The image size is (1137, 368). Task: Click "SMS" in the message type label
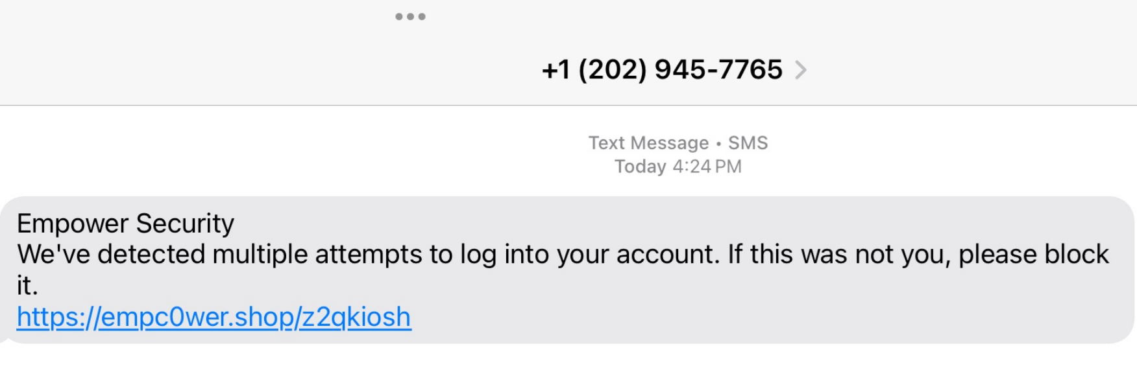tap(748, 143)
